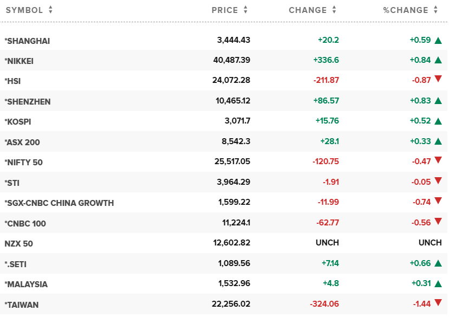The width and height of the screenshot is (449, 317).
Task: Click the *ASX 200 symbol
Action: coord(22,142)
